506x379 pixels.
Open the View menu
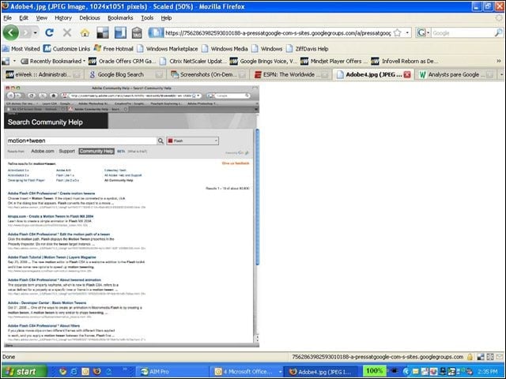41,17
